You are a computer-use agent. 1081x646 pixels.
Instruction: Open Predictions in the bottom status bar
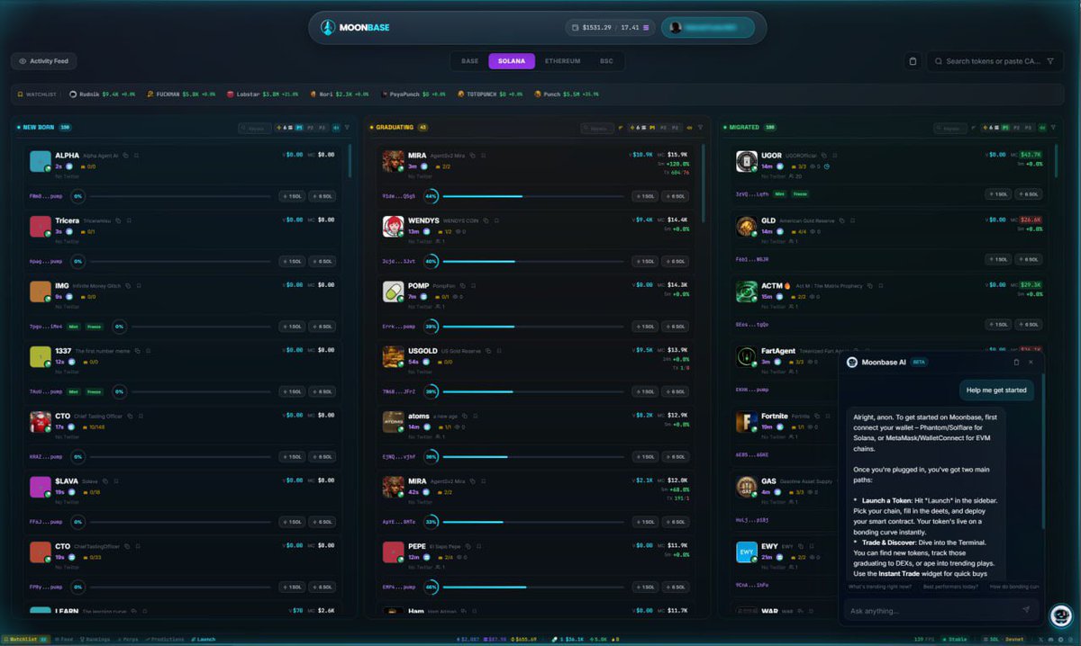coord(166,640)
